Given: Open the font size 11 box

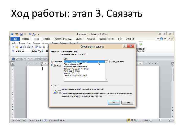Looking at the screenshot, I should pyautogui.click(x=47, y=51).
